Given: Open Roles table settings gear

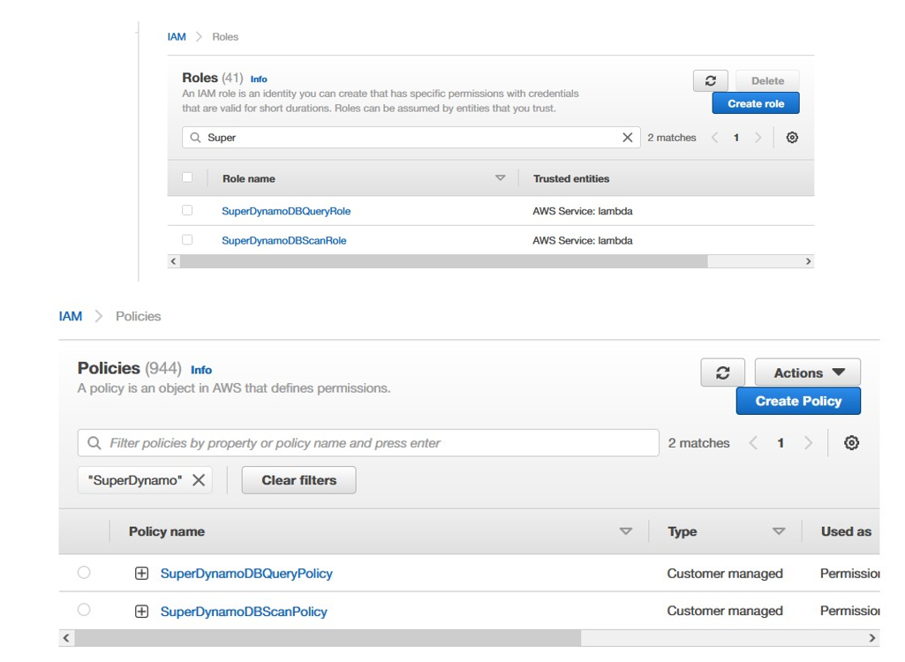Looking at the screenshot, I should [x=792, y=138].
